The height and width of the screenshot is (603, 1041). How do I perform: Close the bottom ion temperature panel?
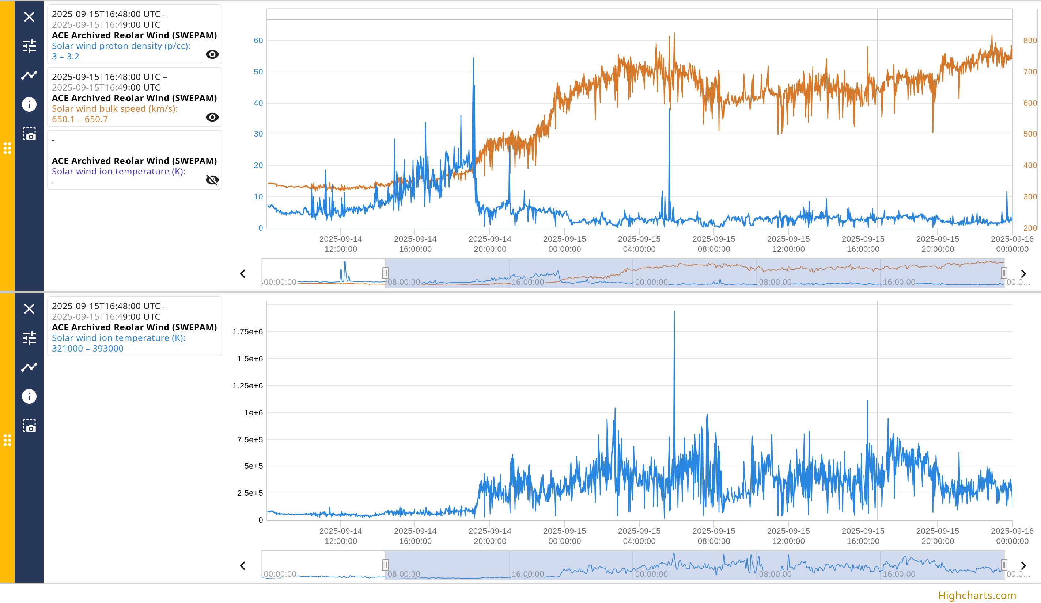pos(29,308)
